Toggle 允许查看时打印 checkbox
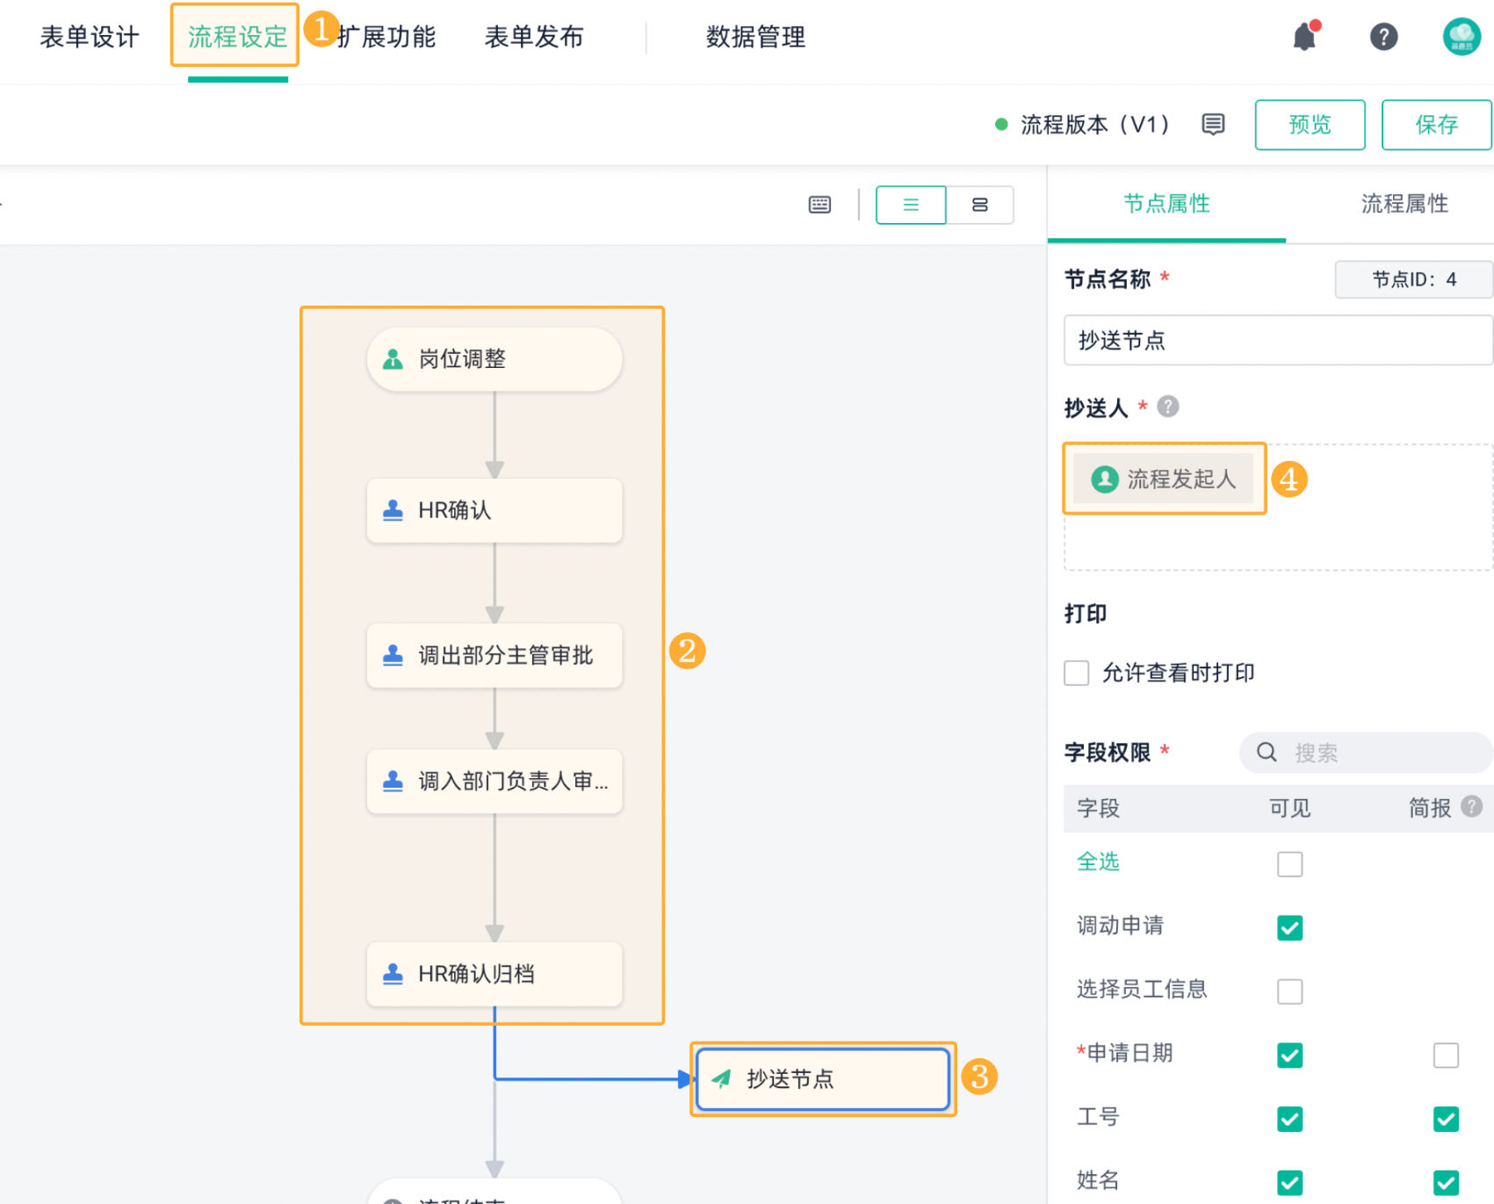The image size is (1494, 1204). pyautogui.click(x=1076, y=673)
